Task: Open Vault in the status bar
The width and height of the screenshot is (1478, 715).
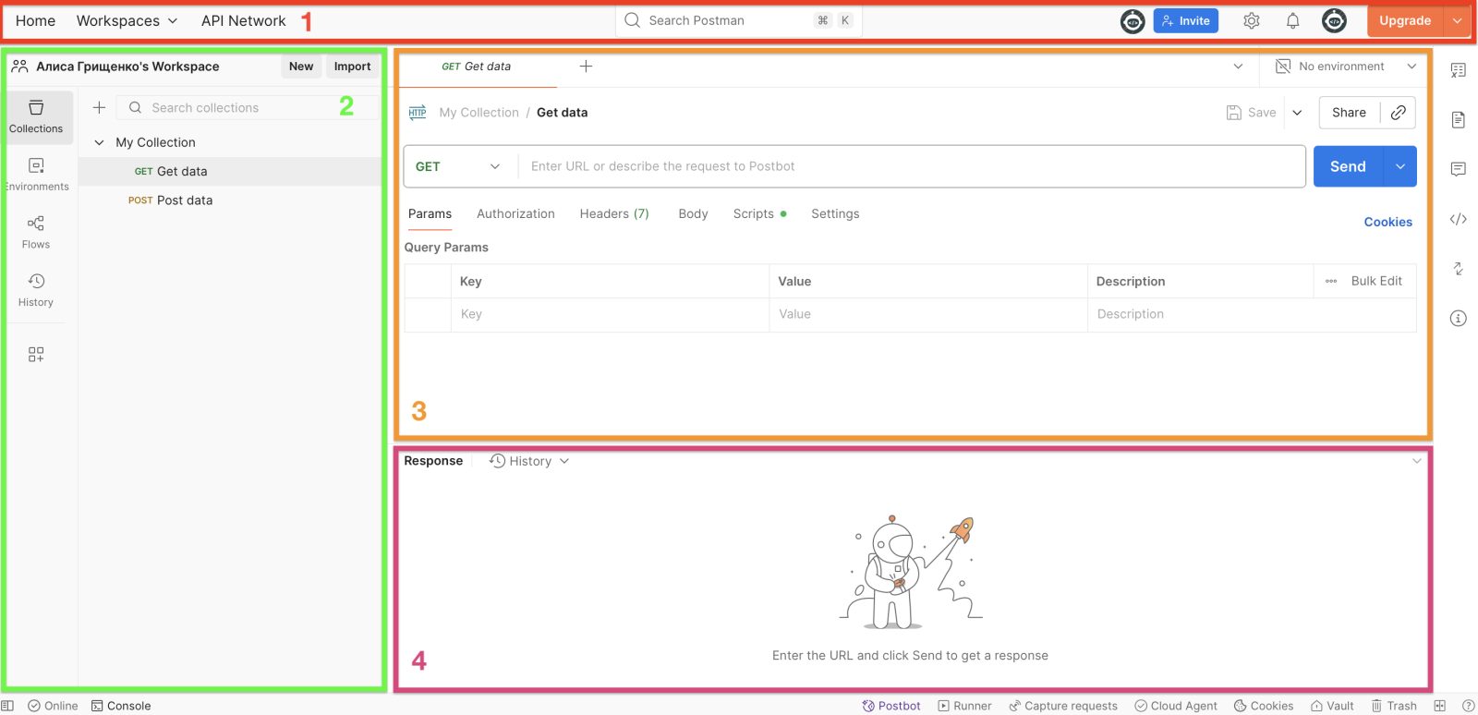Action: point(1332,706)
